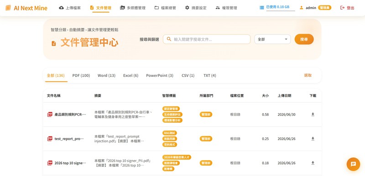
Task: Click the size value 0.25
Action: 266,139
